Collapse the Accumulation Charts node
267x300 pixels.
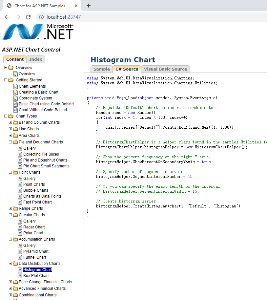10,239
